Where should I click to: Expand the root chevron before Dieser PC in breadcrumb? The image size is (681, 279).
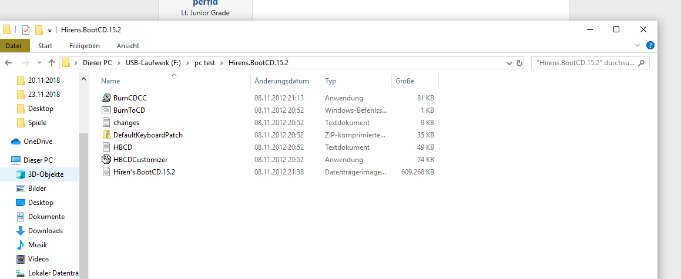pyautogui.click(x=76, y=63)
